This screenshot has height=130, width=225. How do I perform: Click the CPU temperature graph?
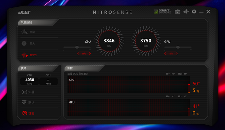click(x=129, y=85)
